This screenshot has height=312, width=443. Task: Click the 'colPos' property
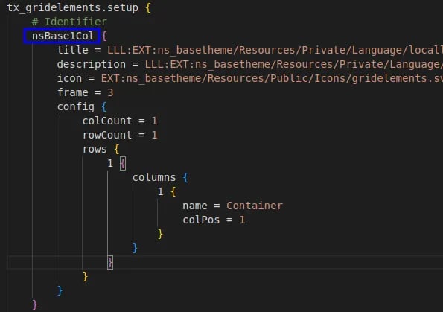tap(201, 220)
